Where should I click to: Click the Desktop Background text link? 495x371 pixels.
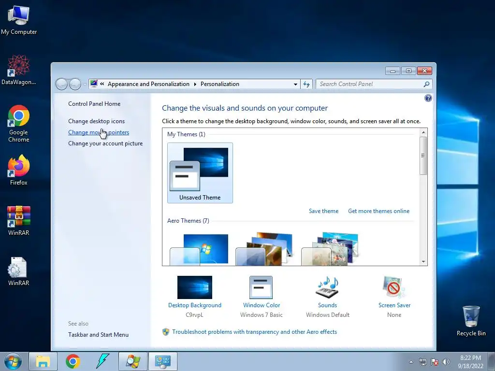tap(194, 305)
